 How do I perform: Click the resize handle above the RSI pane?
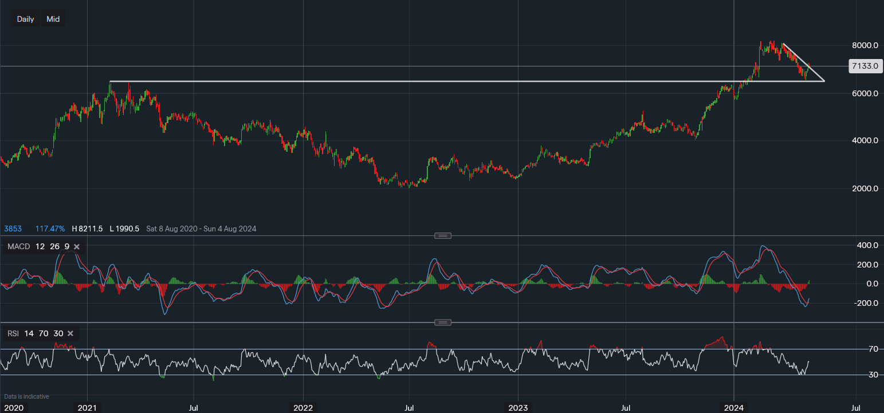(442, 322)
